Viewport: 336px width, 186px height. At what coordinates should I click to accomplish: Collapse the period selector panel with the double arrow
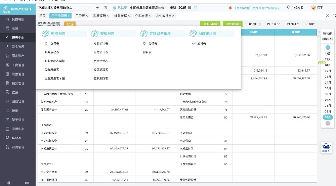tap(328, 48)
